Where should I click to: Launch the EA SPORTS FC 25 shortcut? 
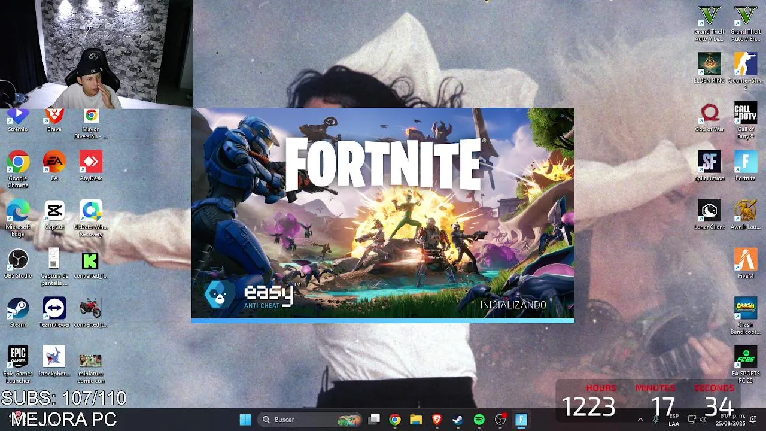pos(746,365)
